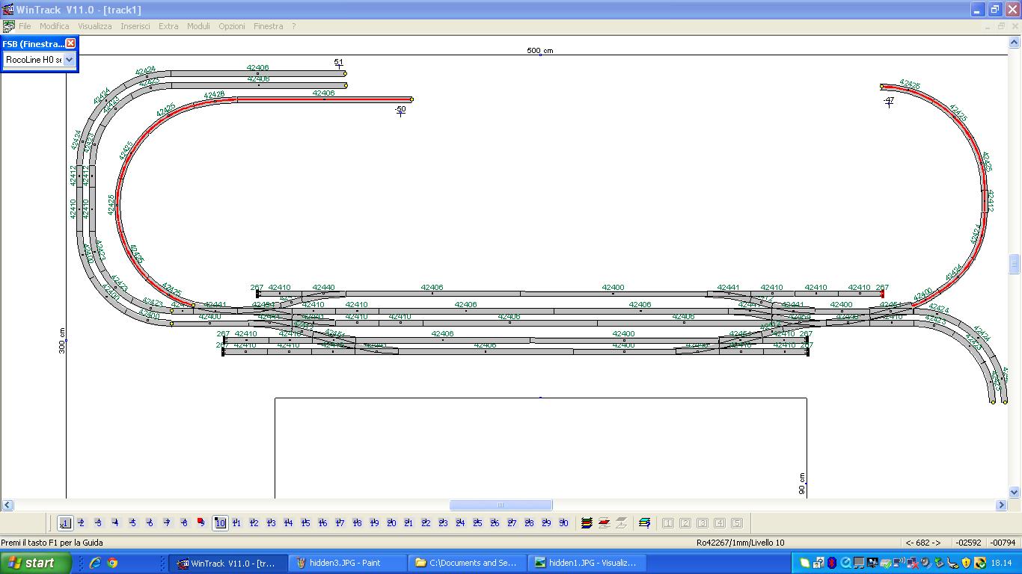Click the 500 cm width dimension label

coord(540,51)
